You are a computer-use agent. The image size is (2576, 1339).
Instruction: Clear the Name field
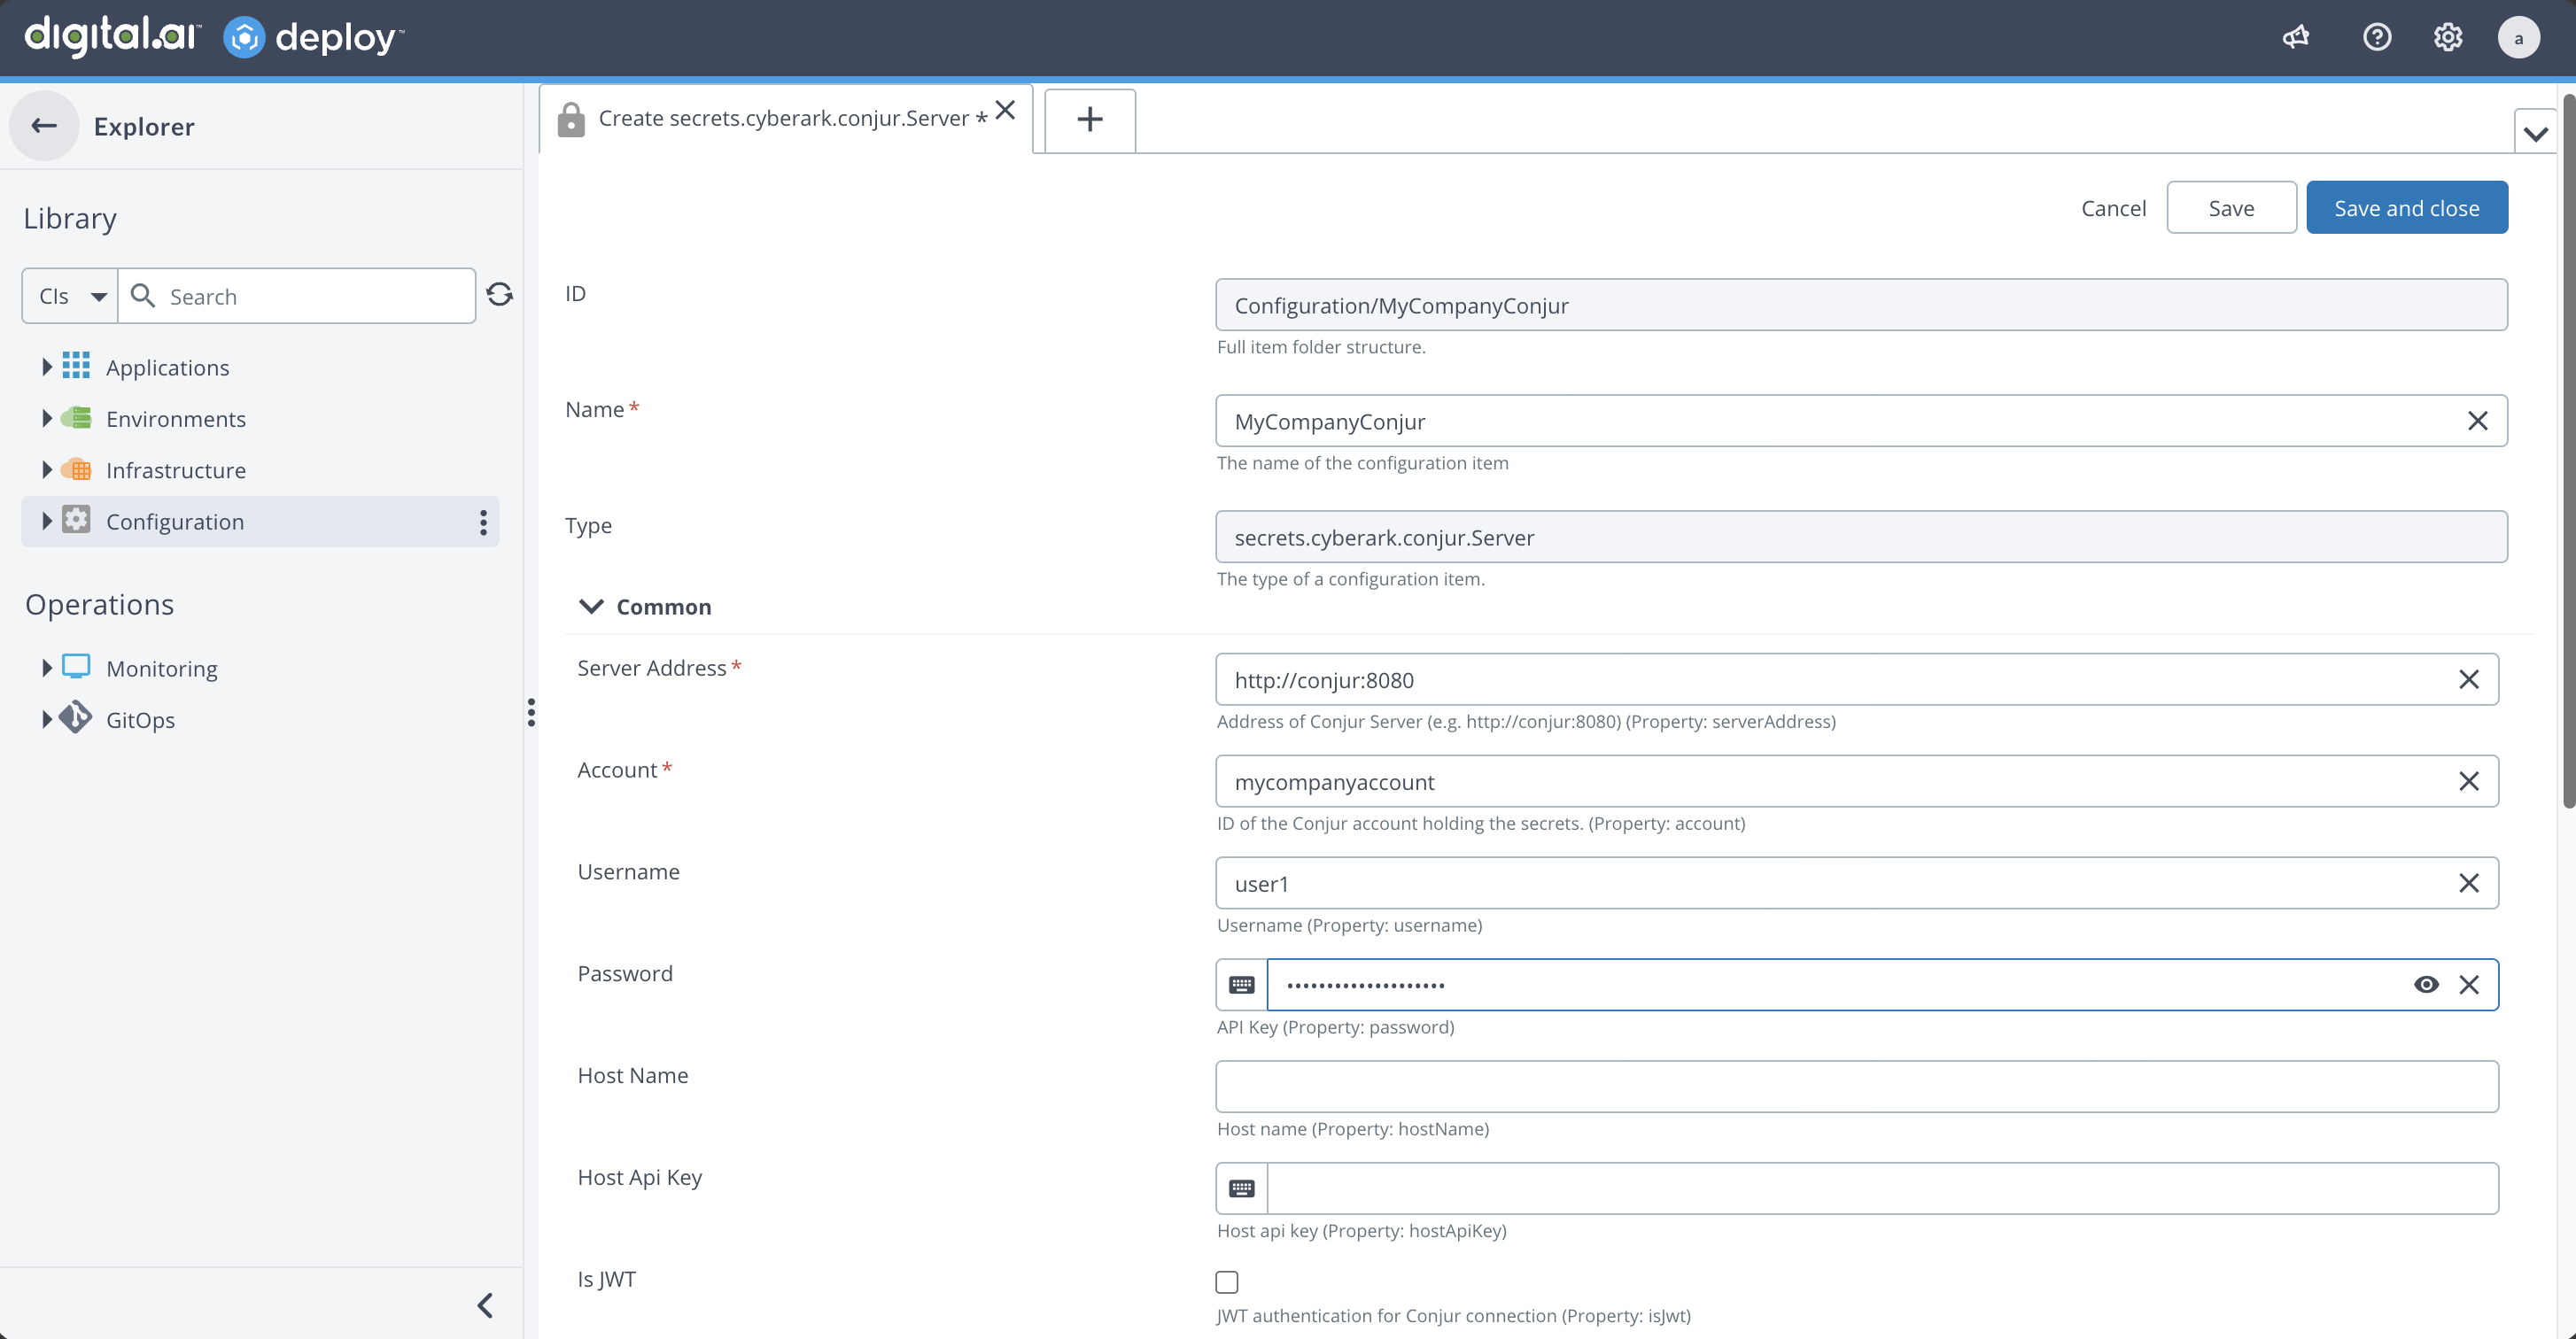click(x=2477, y=421)
